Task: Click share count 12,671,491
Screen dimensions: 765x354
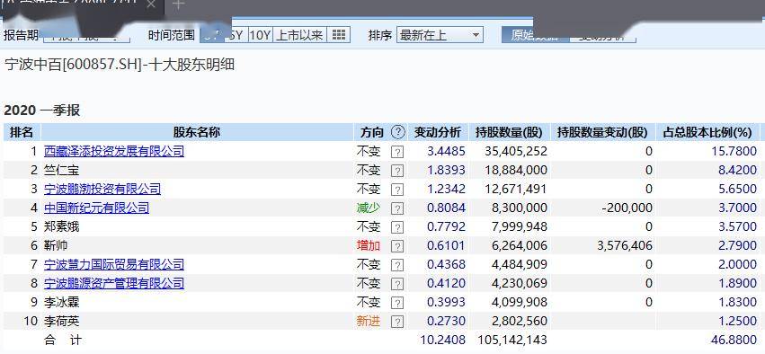Action: (516, 189)
